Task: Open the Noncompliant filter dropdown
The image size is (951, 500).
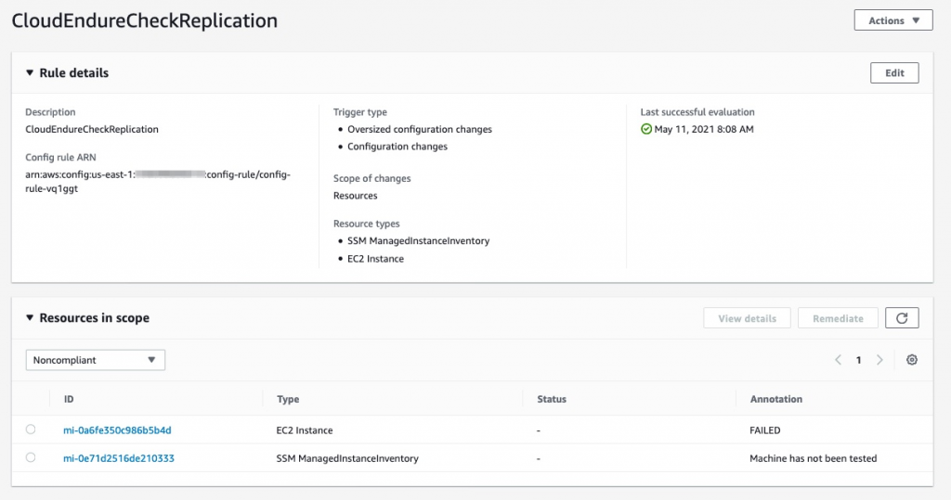Action: click(96, 360)
